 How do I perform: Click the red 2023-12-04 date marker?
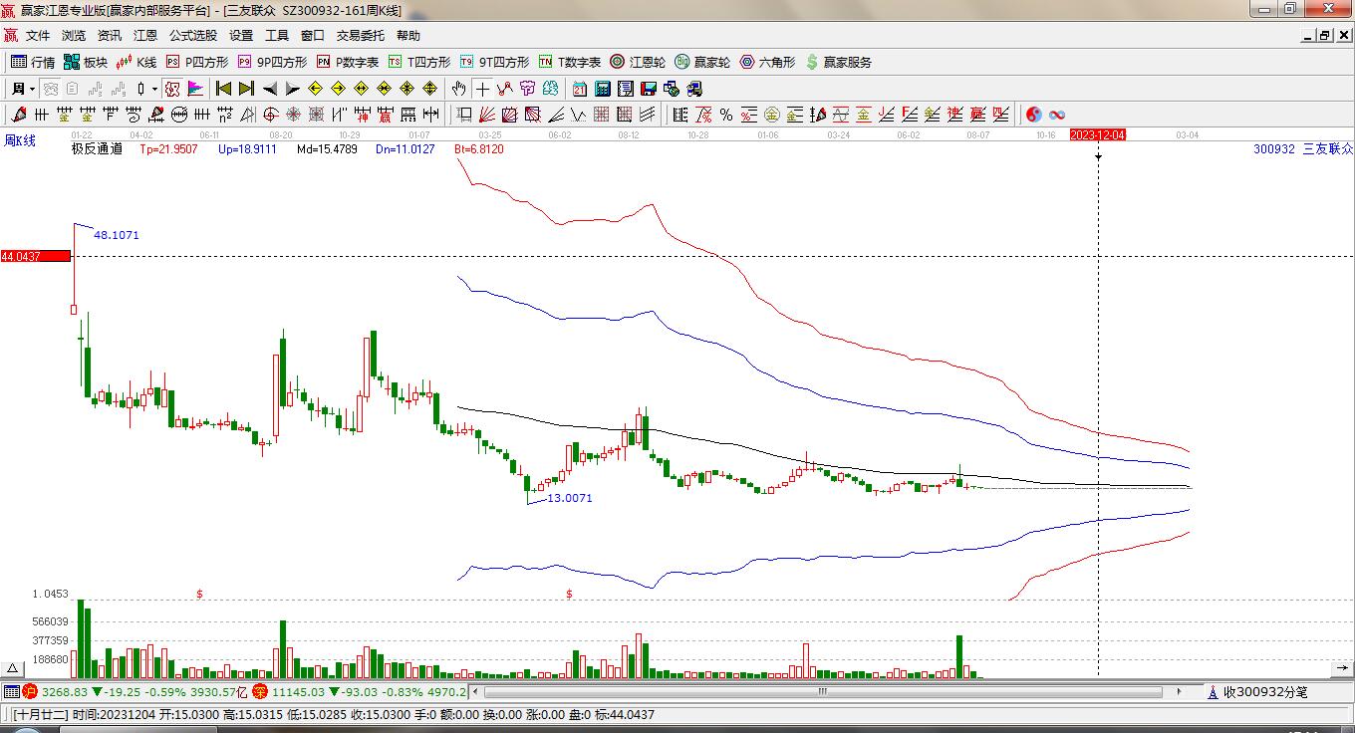click(1097, 134)
